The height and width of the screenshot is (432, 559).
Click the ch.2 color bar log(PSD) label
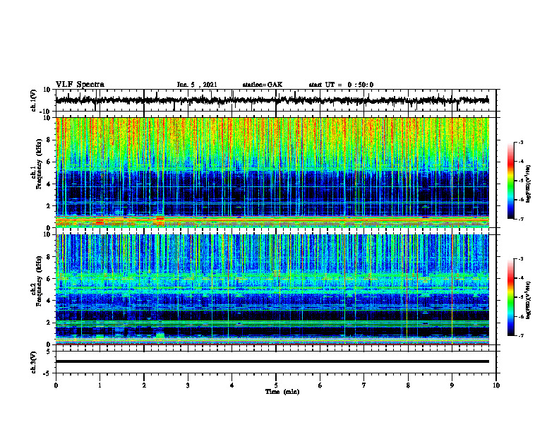click(529, 299)
